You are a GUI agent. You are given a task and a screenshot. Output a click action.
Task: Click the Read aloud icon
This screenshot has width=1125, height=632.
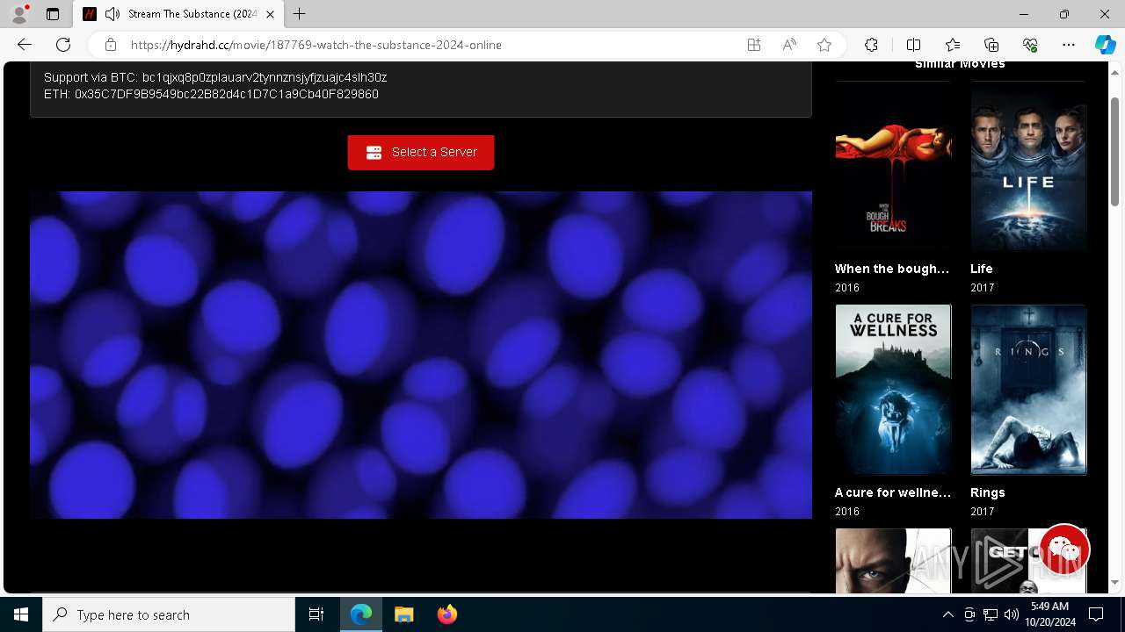789,45
